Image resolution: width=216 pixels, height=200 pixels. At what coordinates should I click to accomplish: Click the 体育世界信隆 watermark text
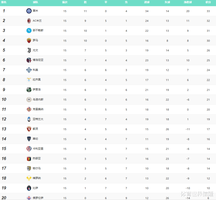point(196,194)
